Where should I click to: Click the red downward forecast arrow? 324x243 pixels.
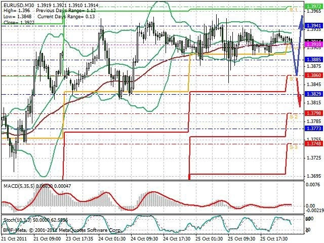(x=298, y=92)
